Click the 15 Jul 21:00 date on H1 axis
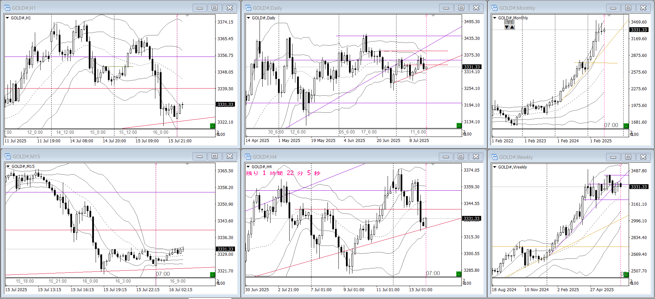655x299 pixels. click(180, 141)
